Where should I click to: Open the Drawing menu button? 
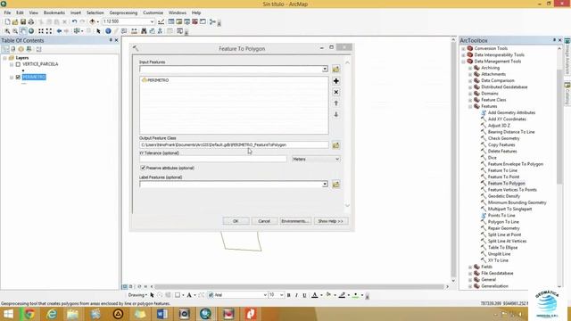pyautogui.click(x=137, y=295)
